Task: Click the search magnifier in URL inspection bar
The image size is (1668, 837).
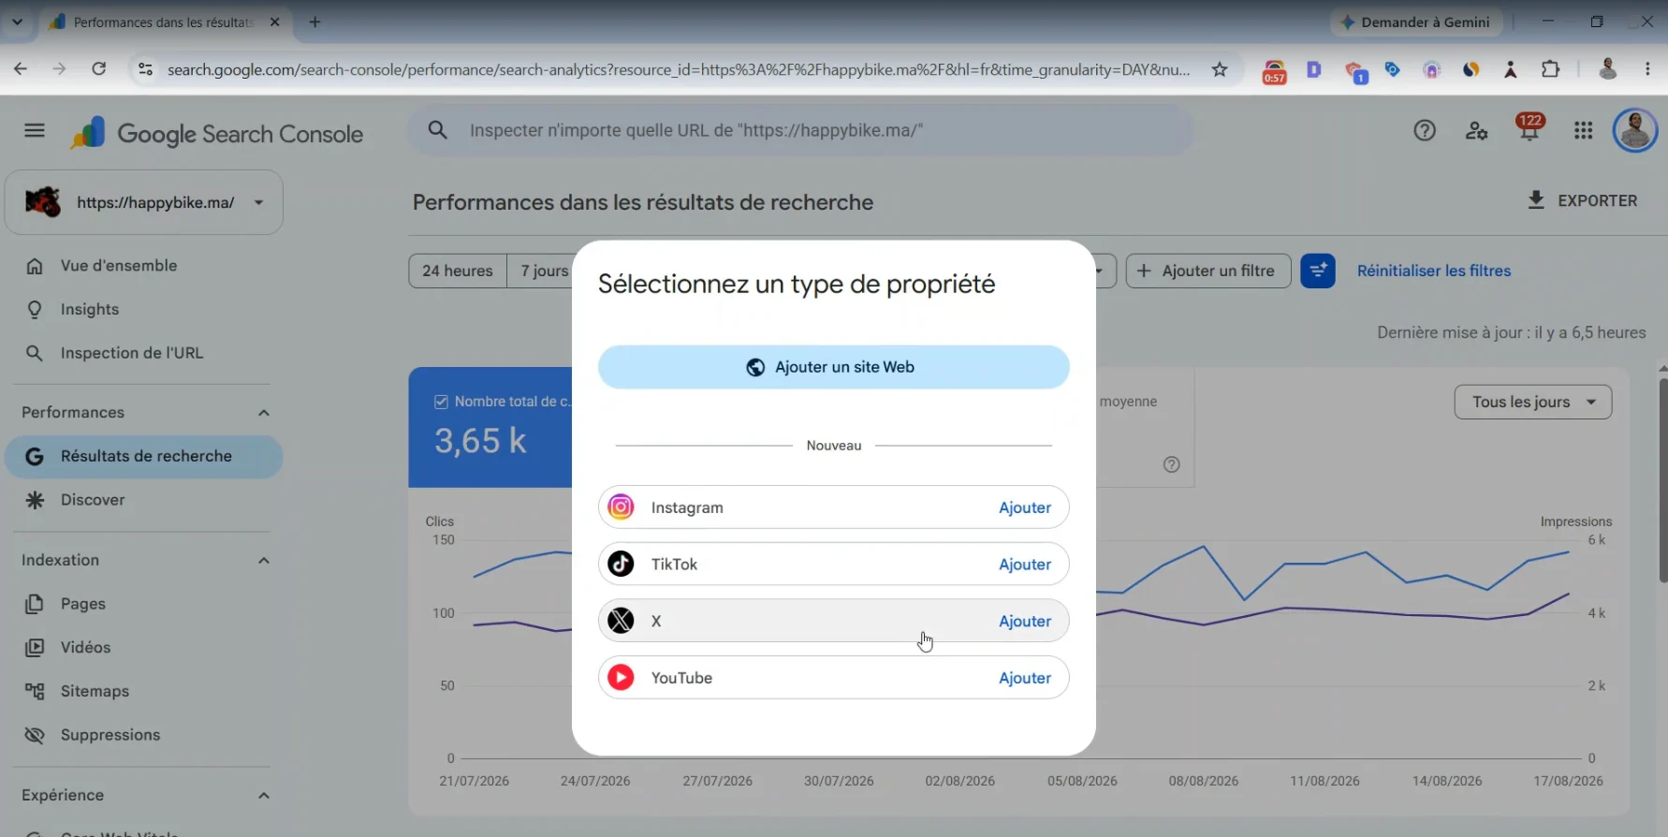Action: [x=438, y=130]
